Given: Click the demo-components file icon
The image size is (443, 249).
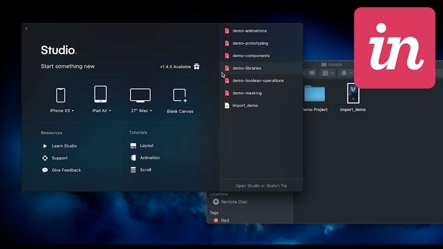Looking at the screenshot, I should point(227,56).
